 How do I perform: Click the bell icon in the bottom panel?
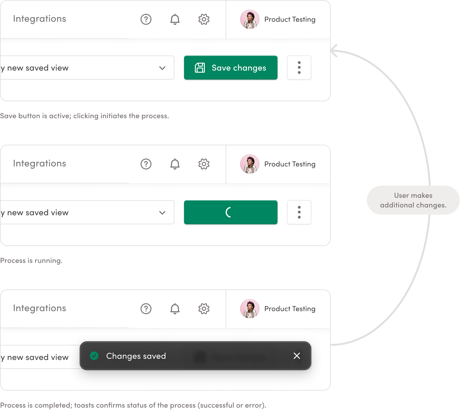click(175, 309)
